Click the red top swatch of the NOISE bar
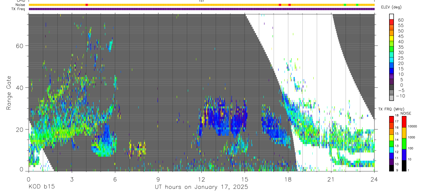 pyautogui.click(x=404, y=121)
